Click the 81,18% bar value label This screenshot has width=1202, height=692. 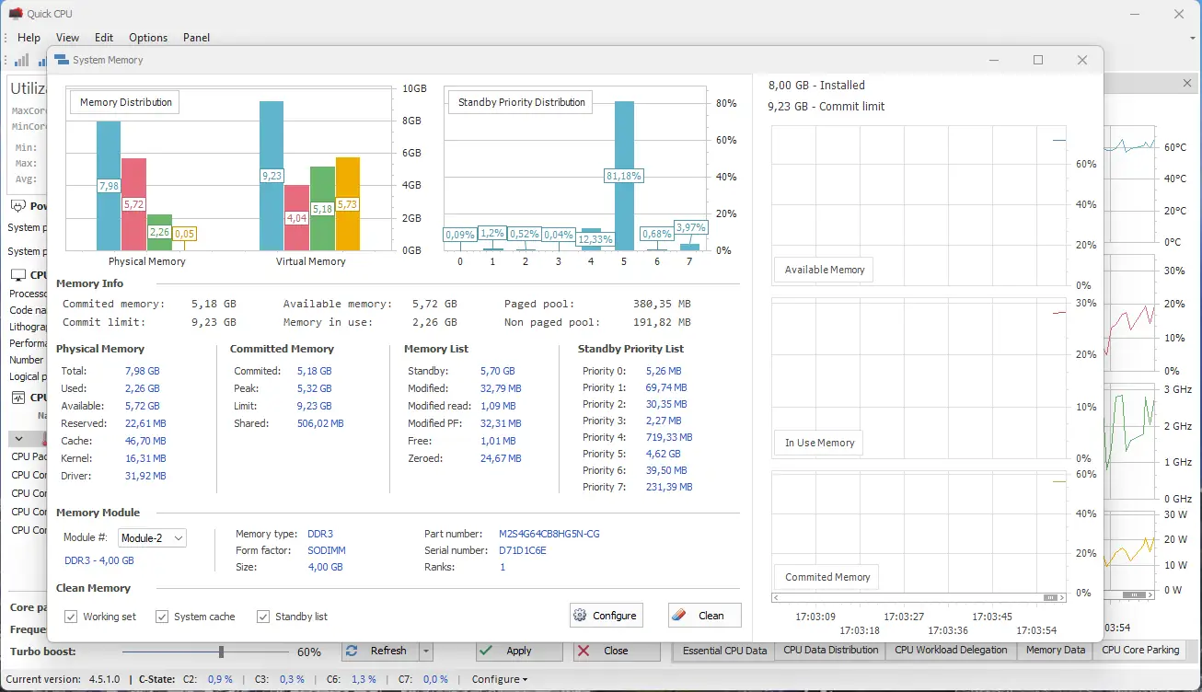[624, 176]
